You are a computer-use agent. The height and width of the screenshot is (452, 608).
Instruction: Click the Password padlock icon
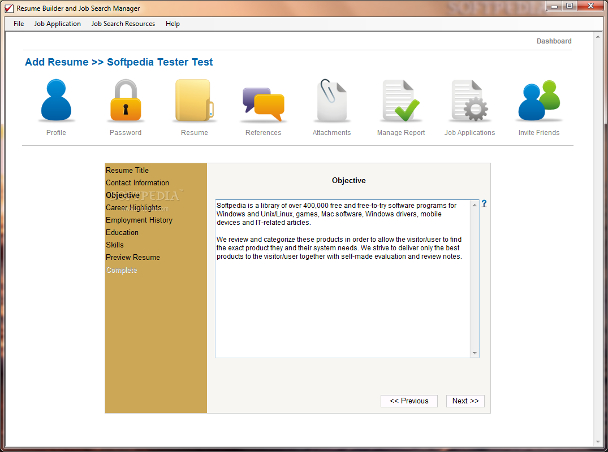tap(126, 100)
